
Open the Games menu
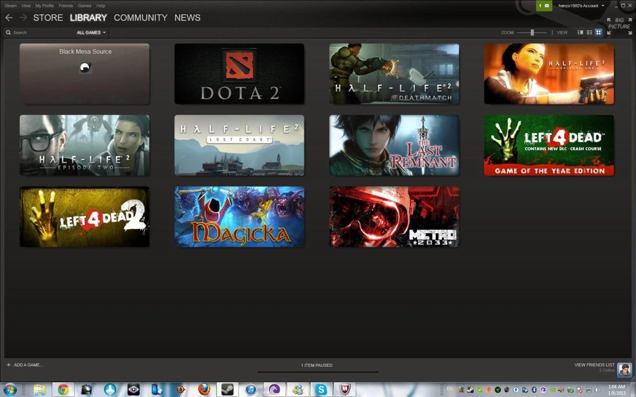tap(84, 6)
